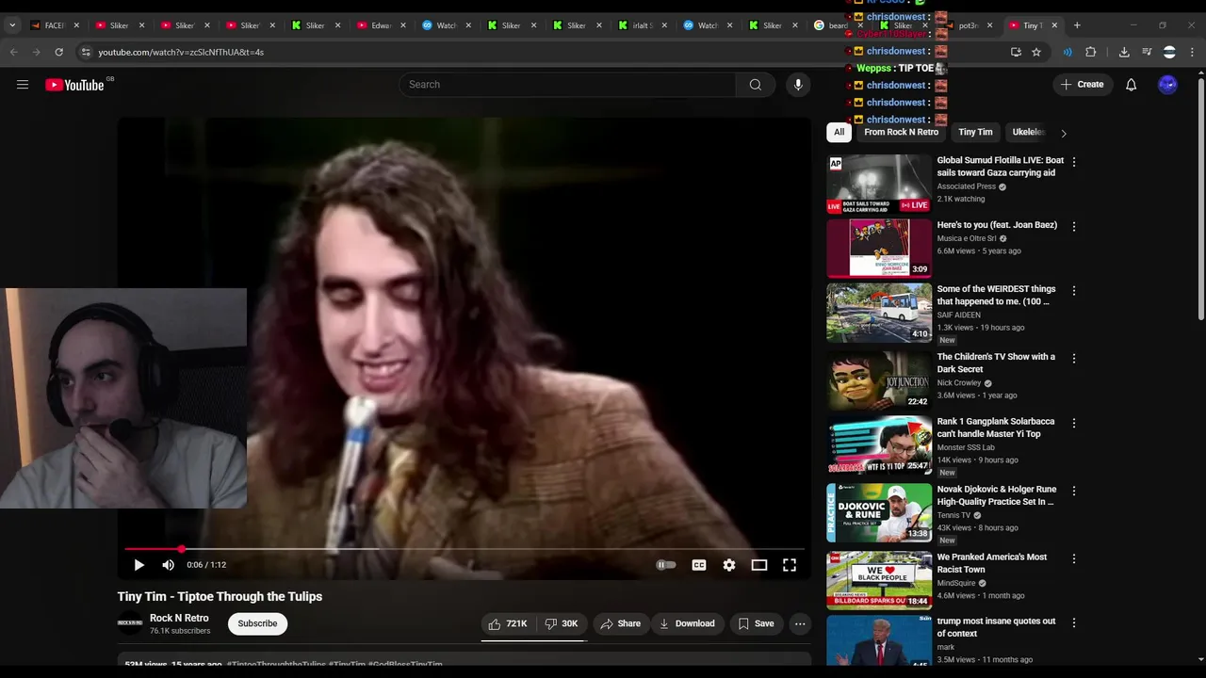Seek on the video progress bar
1206x678 pixels.
point(464,549)
